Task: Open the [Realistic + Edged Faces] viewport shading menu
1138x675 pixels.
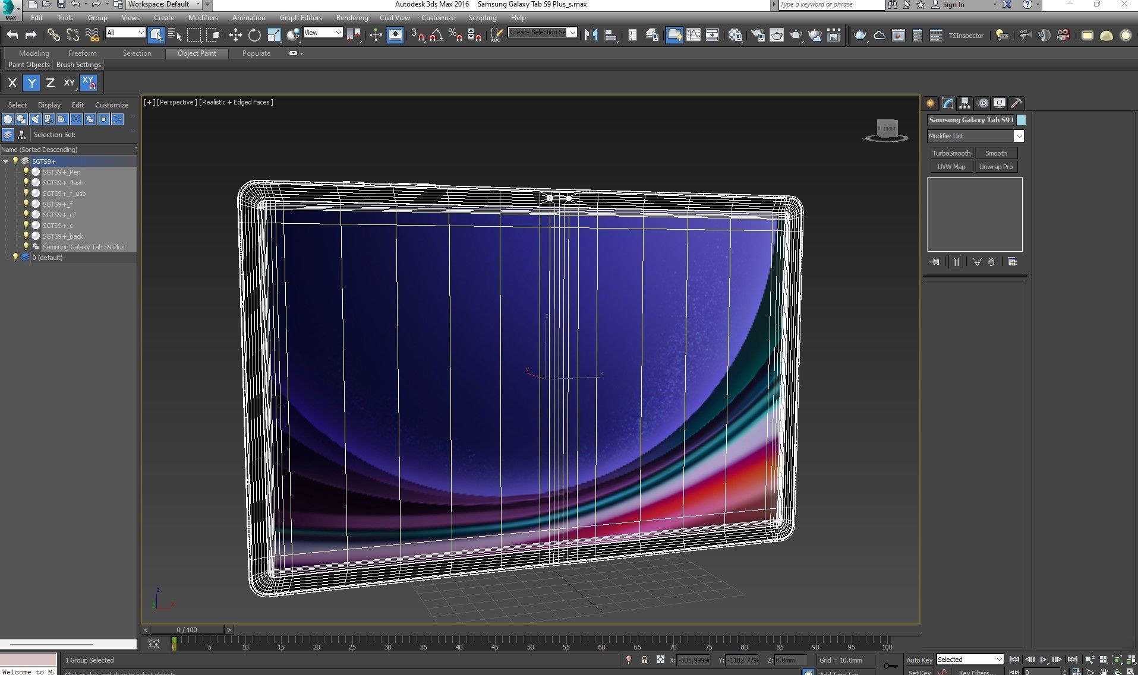Action: (236, 102)
